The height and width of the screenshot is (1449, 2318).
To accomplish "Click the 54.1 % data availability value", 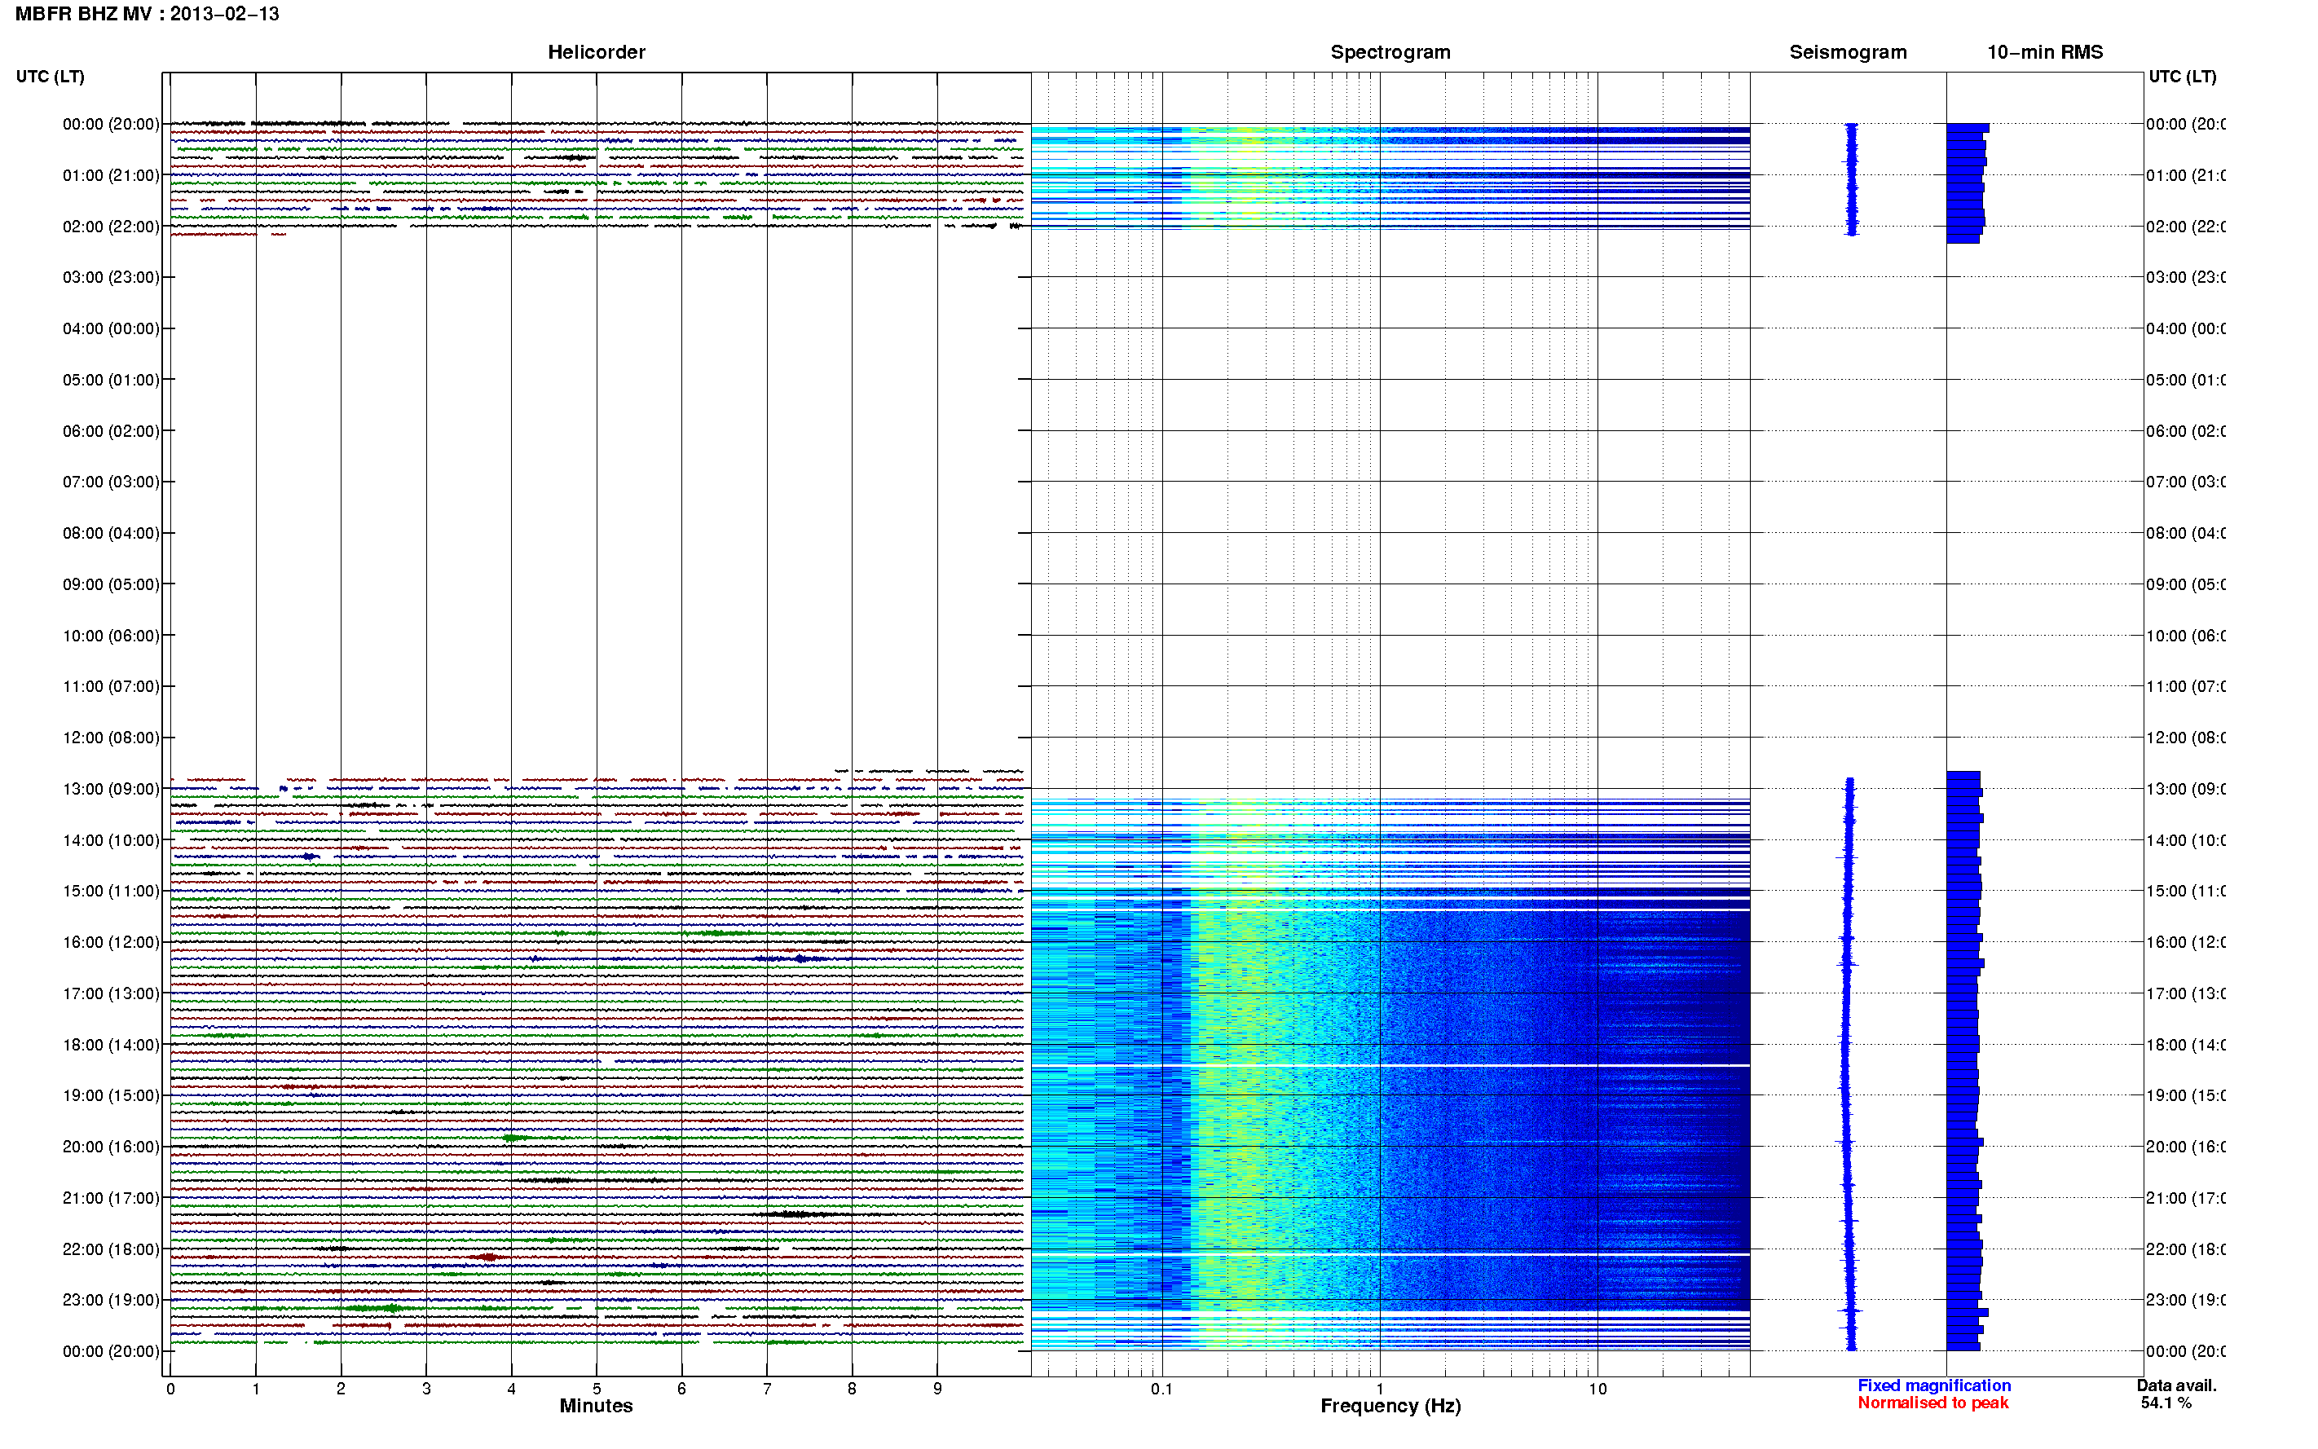I will 2166,1403.
